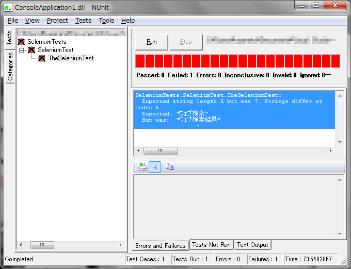The width and height of the screenshot is (351, 269).
Task: Close the NUnit window
Action: tap(335, 6)
